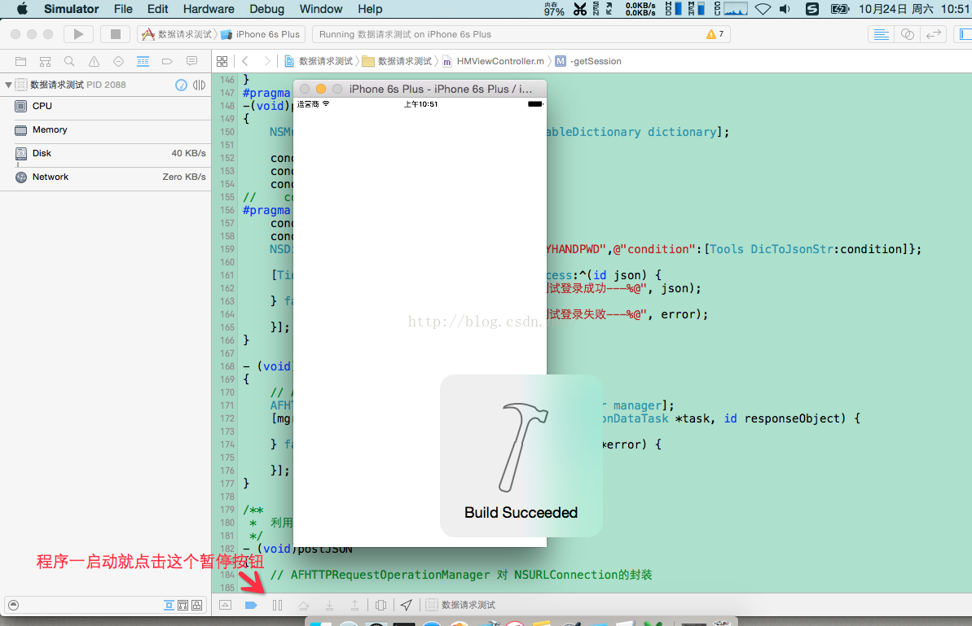The image size is (972, 626).
Task: Open the Debug menu
Action: [267, 9]
